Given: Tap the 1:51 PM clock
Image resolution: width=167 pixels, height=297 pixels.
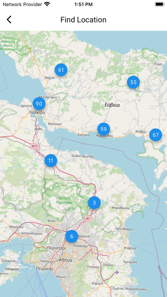Looking at the screenshot, I should point(83,4).
